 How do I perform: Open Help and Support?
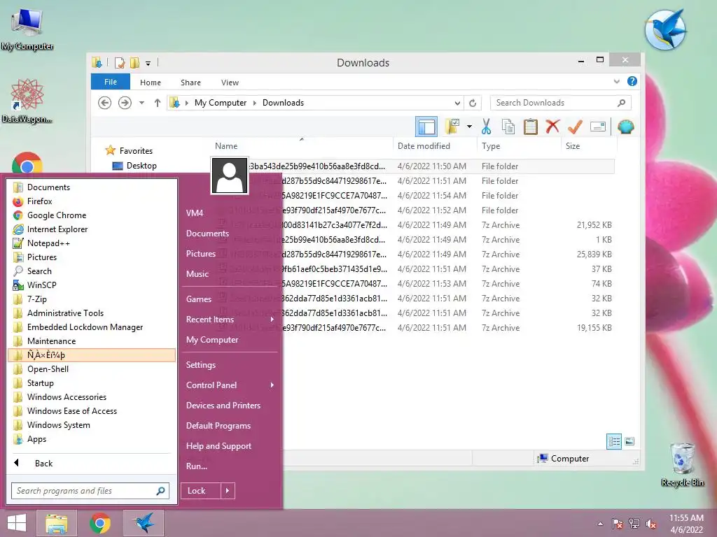tap(218, 446)
